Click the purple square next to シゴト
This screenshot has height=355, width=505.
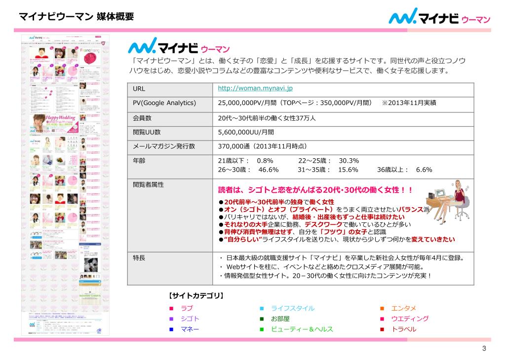pos(171,319)
